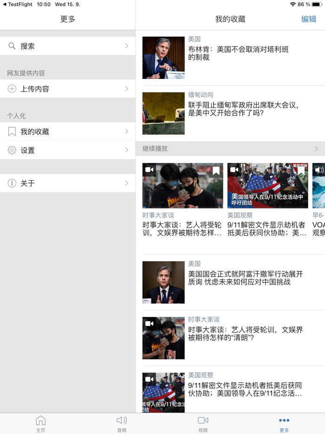
Task: Select the 关于 menu label
Action: (27, 183)
